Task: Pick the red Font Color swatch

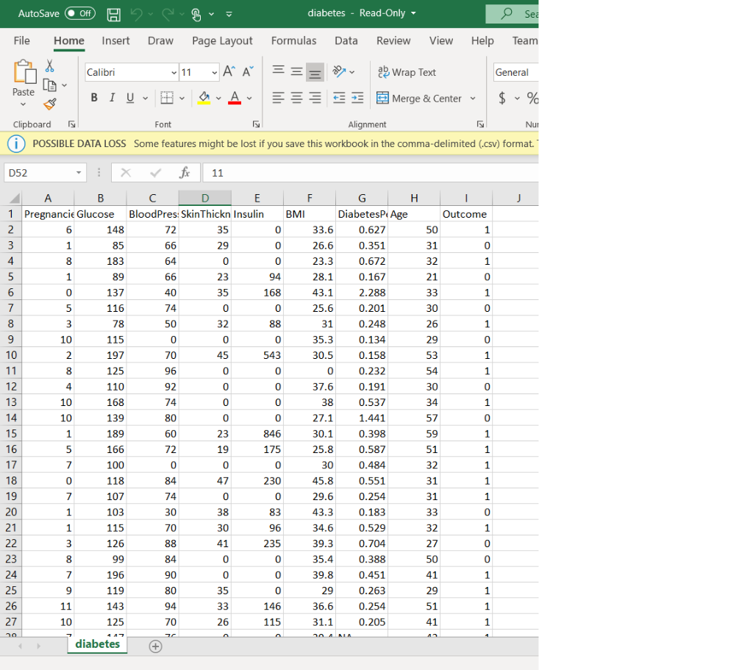Action: point(233,97)
